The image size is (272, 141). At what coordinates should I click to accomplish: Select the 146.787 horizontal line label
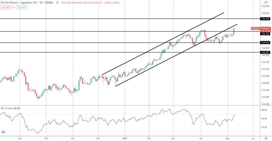click(x=266, y=53)
